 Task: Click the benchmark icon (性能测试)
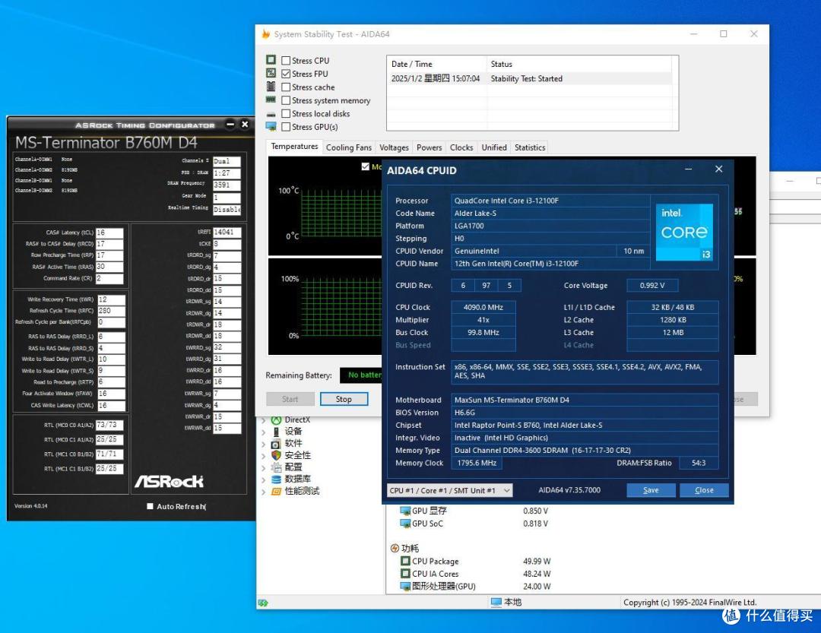click(x=277, y=491)
